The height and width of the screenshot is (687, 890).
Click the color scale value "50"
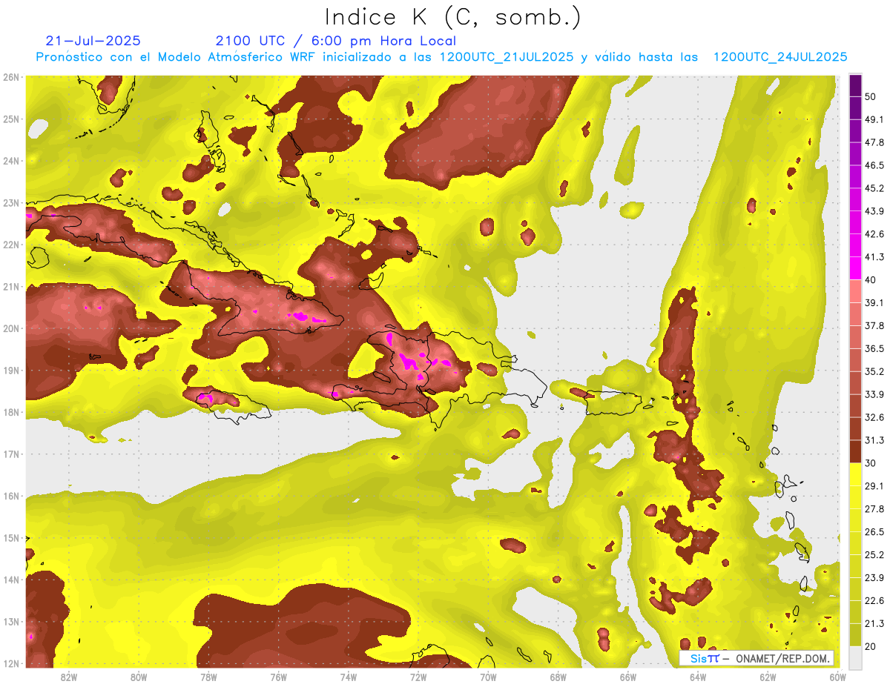(x=871, y=97)
